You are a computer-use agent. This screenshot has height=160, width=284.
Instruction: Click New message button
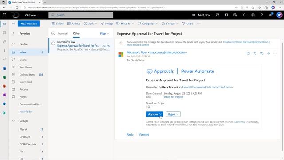pos(29,24)
